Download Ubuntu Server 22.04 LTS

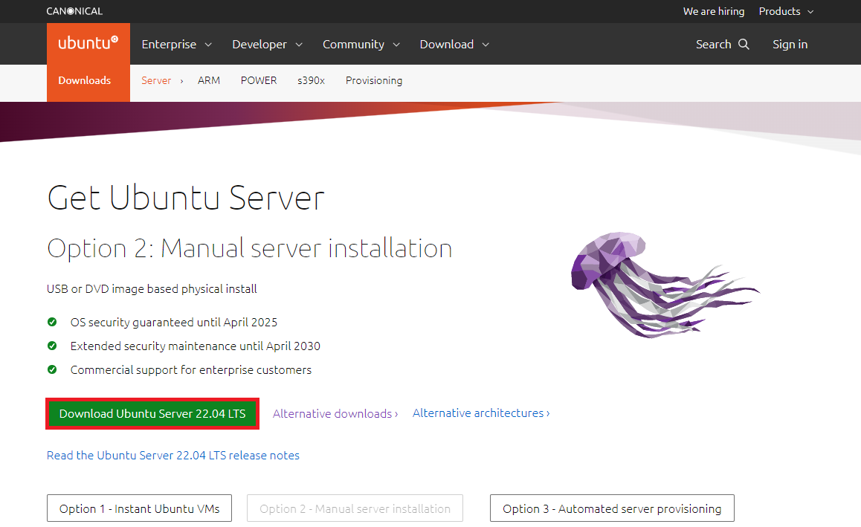coord(152,413)
